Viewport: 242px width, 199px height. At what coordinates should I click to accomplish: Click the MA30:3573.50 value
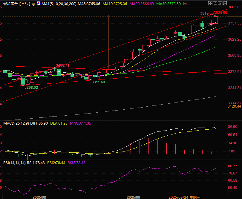169,4
